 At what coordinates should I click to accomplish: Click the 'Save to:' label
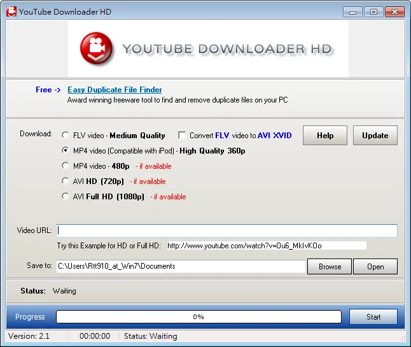pyautogui.click(x=39, y=266)
